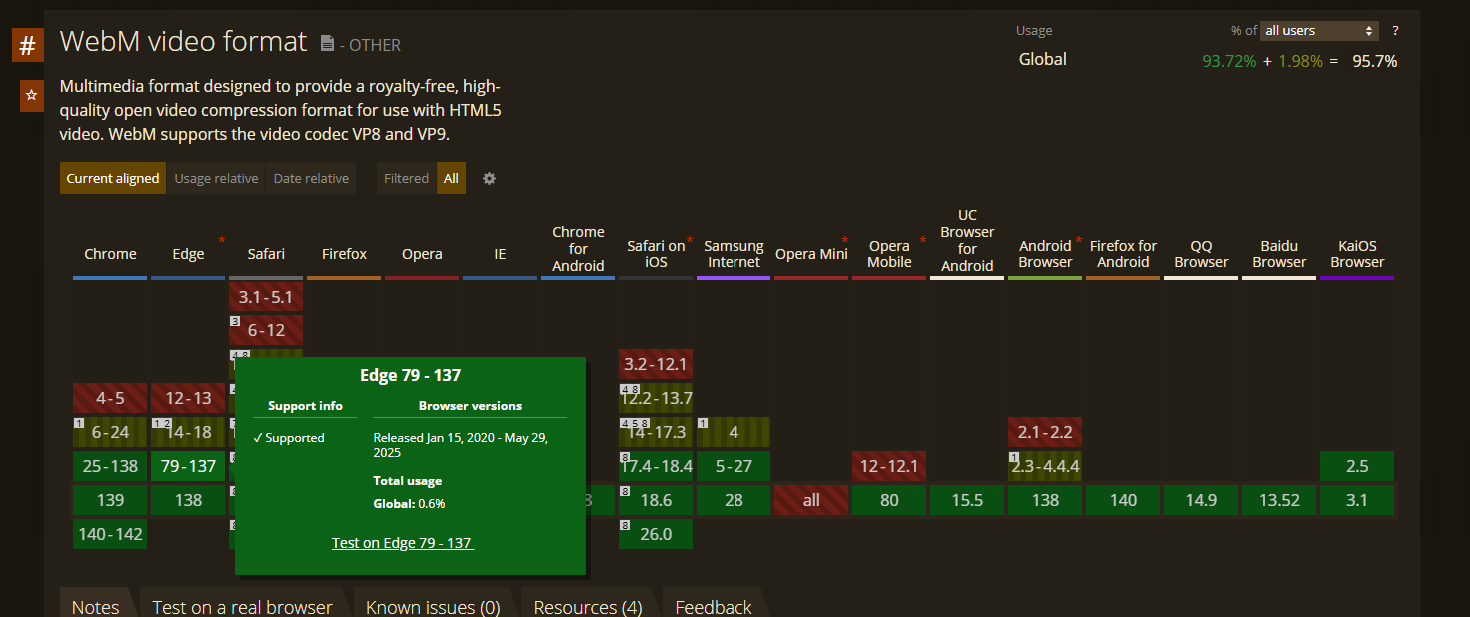Click the Opera Mini column header
Image resolution: width=1470 pixels, height=617 pixels.
pyautogui.click(x=811, y=254)
